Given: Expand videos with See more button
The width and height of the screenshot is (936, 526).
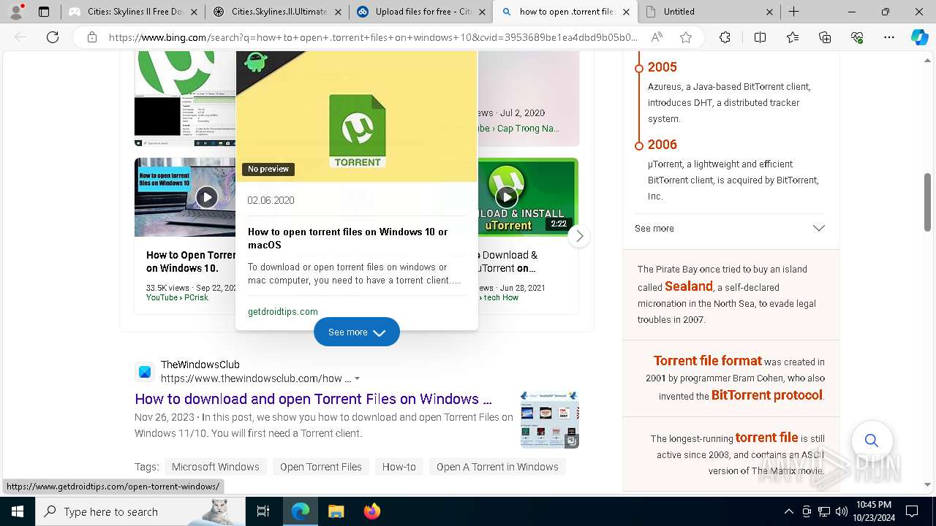Looking at the screenshot, I should click(357, 332).
